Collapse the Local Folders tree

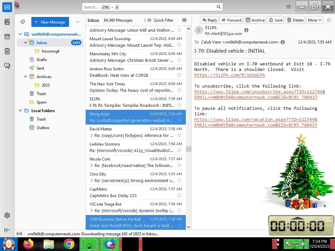[20, 110]
